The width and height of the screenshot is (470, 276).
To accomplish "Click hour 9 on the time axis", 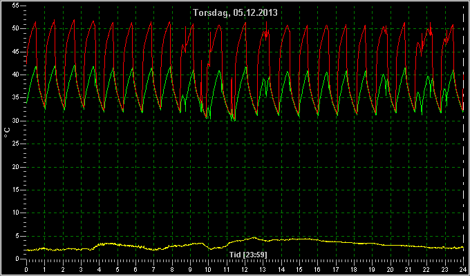I will pyautogui.click(x=190, y=270).
